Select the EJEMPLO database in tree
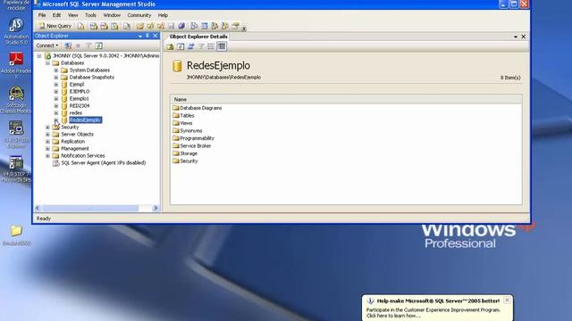 pyautogui.click(x=80, y=91)
